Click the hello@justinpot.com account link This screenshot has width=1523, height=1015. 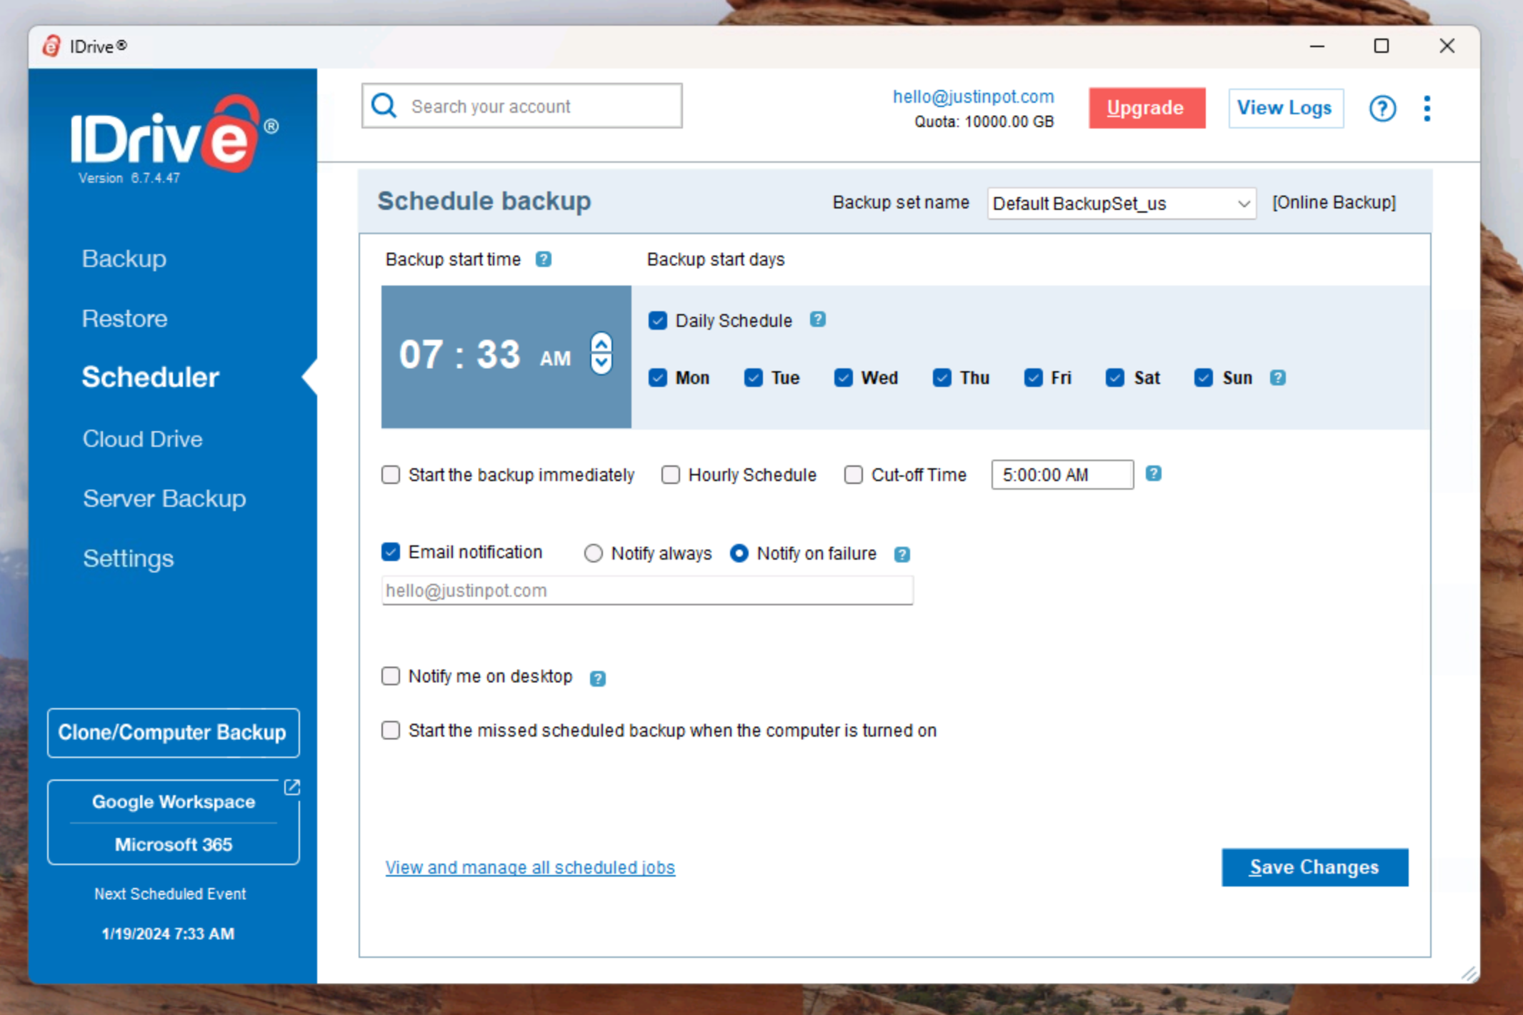(974, 96)
